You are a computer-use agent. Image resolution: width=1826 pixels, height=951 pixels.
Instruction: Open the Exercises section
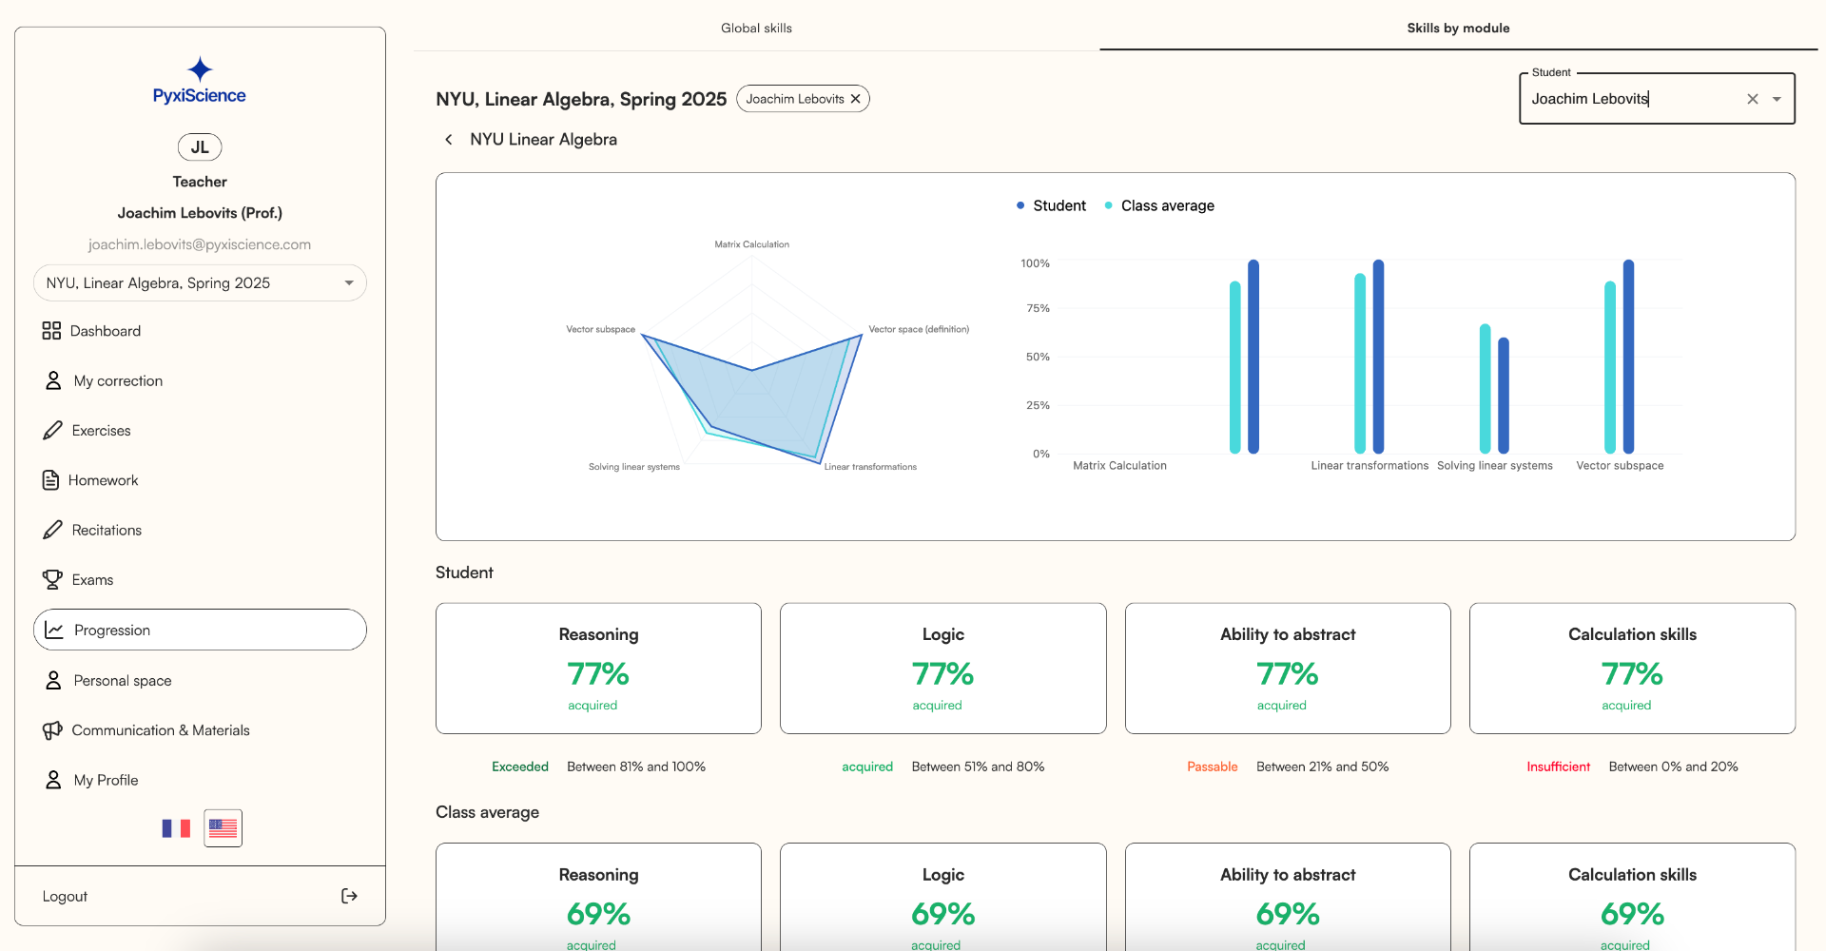100,430
